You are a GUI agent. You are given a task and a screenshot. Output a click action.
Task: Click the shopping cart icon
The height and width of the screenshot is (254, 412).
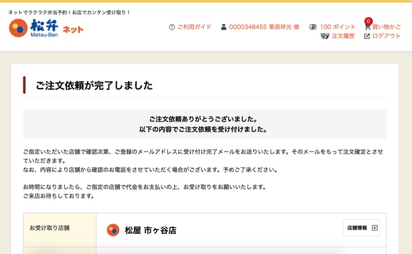(367, 27)
